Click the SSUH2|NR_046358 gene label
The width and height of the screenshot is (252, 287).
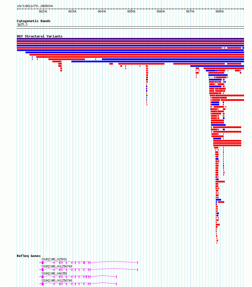tap(54, 273)
